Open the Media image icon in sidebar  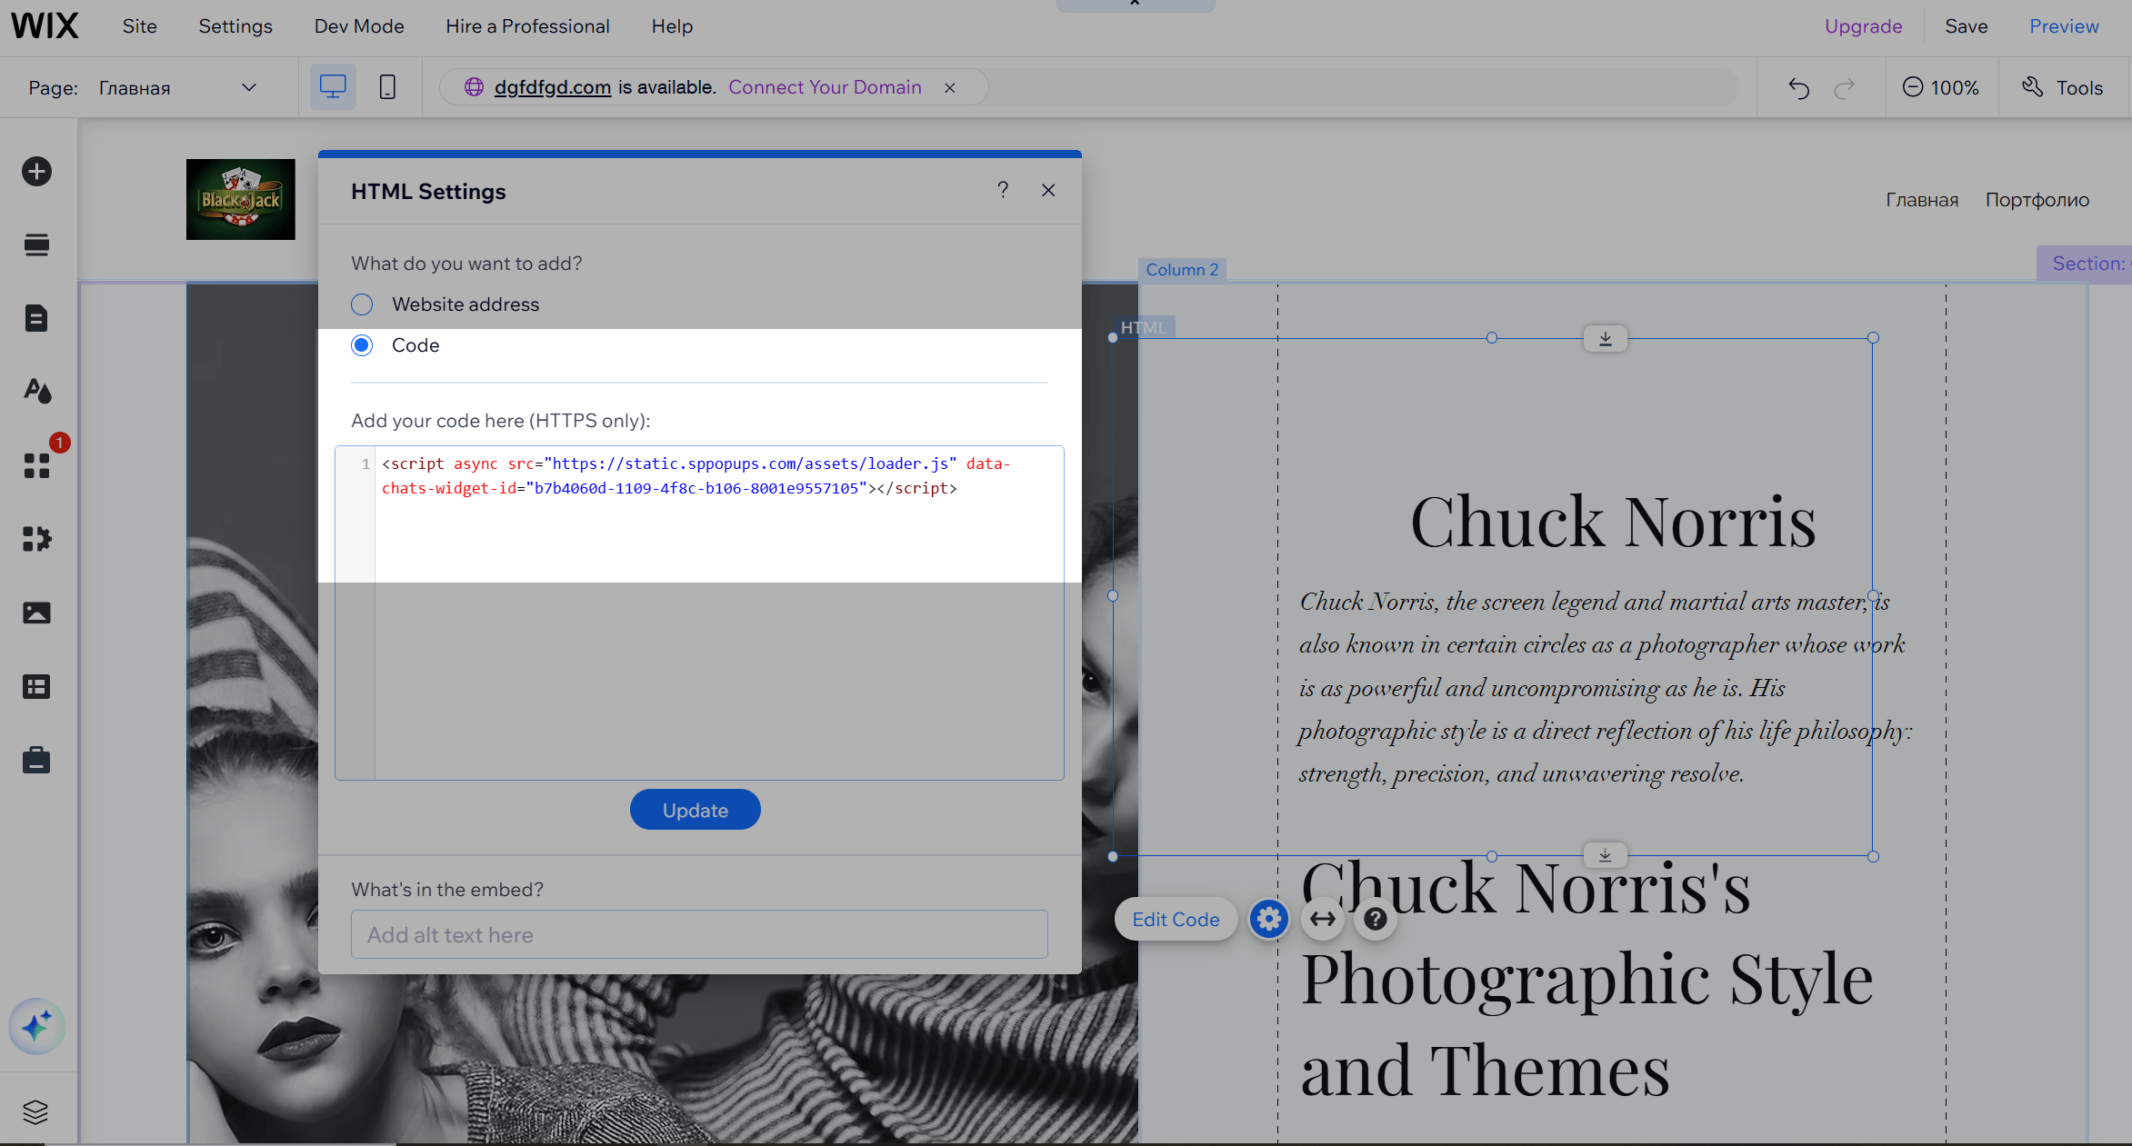tap(36, 613)
